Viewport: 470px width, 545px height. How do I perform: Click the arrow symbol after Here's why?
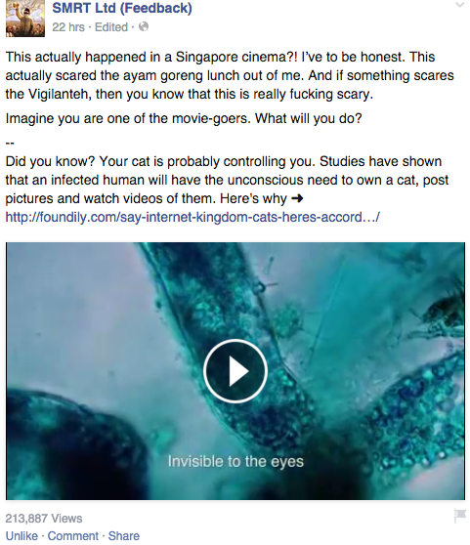point(297,199)
